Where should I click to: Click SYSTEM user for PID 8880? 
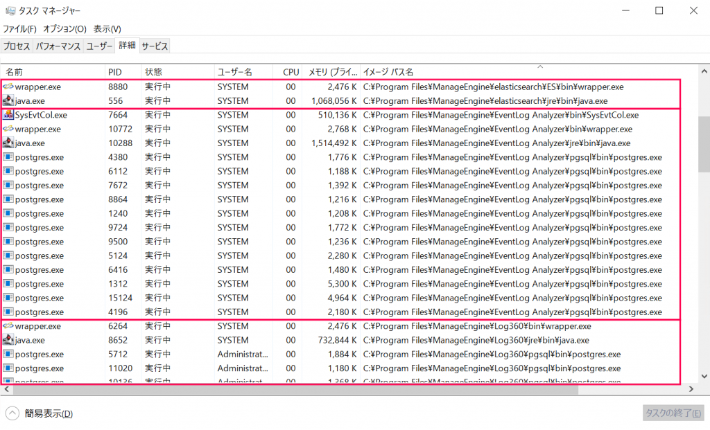pyautogui.click(x=233, y=87)
